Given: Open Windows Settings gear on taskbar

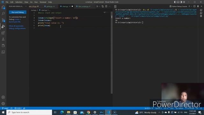Looking at the screenshot, I should [x=95, y=112].
